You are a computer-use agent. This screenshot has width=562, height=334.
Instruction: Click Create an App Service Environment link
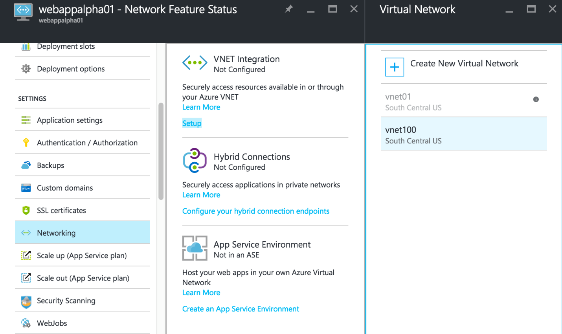point(241,309)
